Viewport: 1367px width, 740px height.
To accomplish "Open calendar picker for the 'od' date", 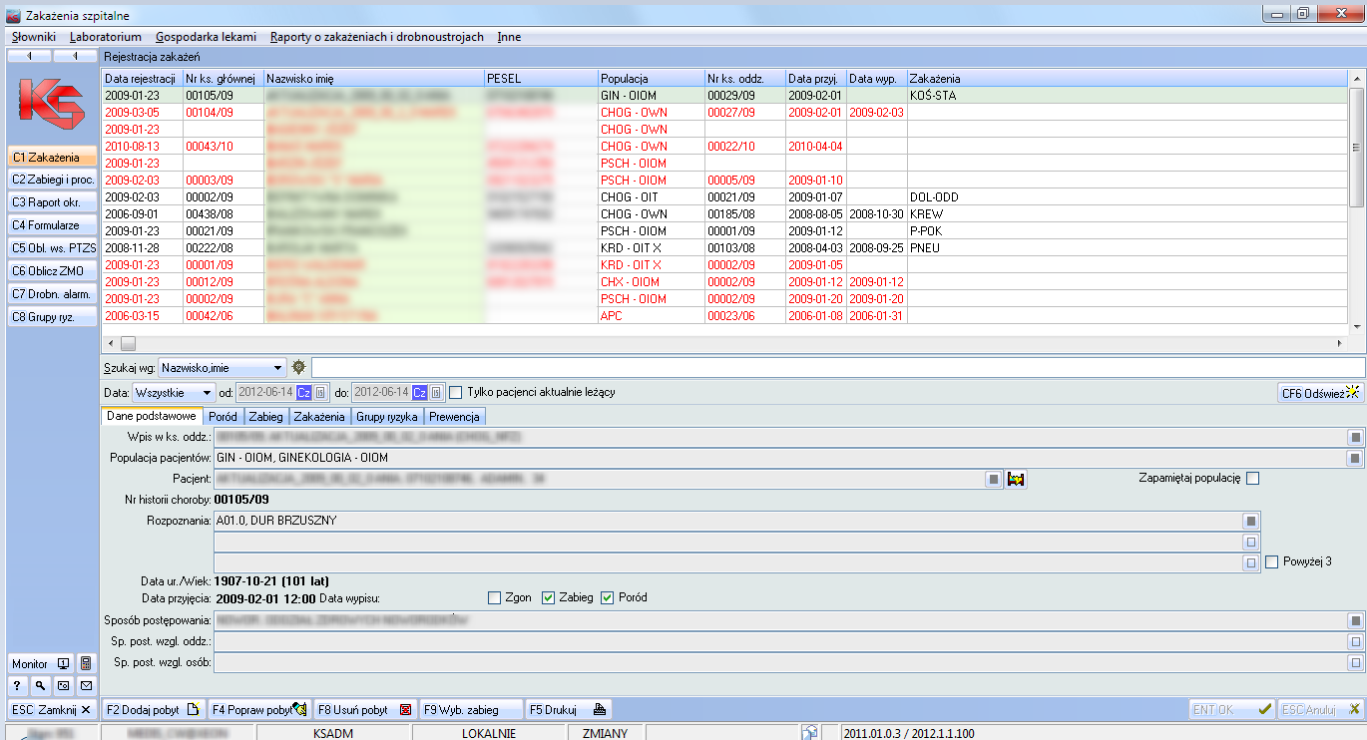I will pyautogui.click(x=322, y=393).
